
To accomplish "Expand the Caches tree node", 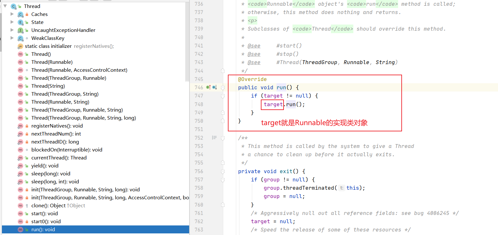I will tap(12, 14).
